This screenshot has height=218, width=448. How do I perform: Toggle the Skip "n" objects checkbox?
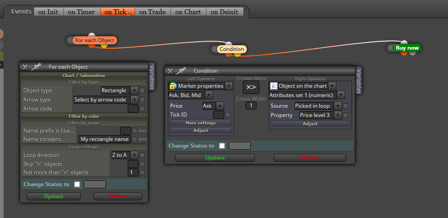pos(142,164)
